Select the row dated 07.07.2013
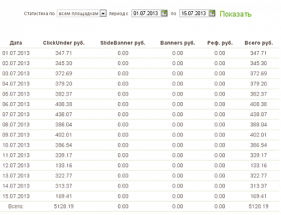 (x=139, y=115)
